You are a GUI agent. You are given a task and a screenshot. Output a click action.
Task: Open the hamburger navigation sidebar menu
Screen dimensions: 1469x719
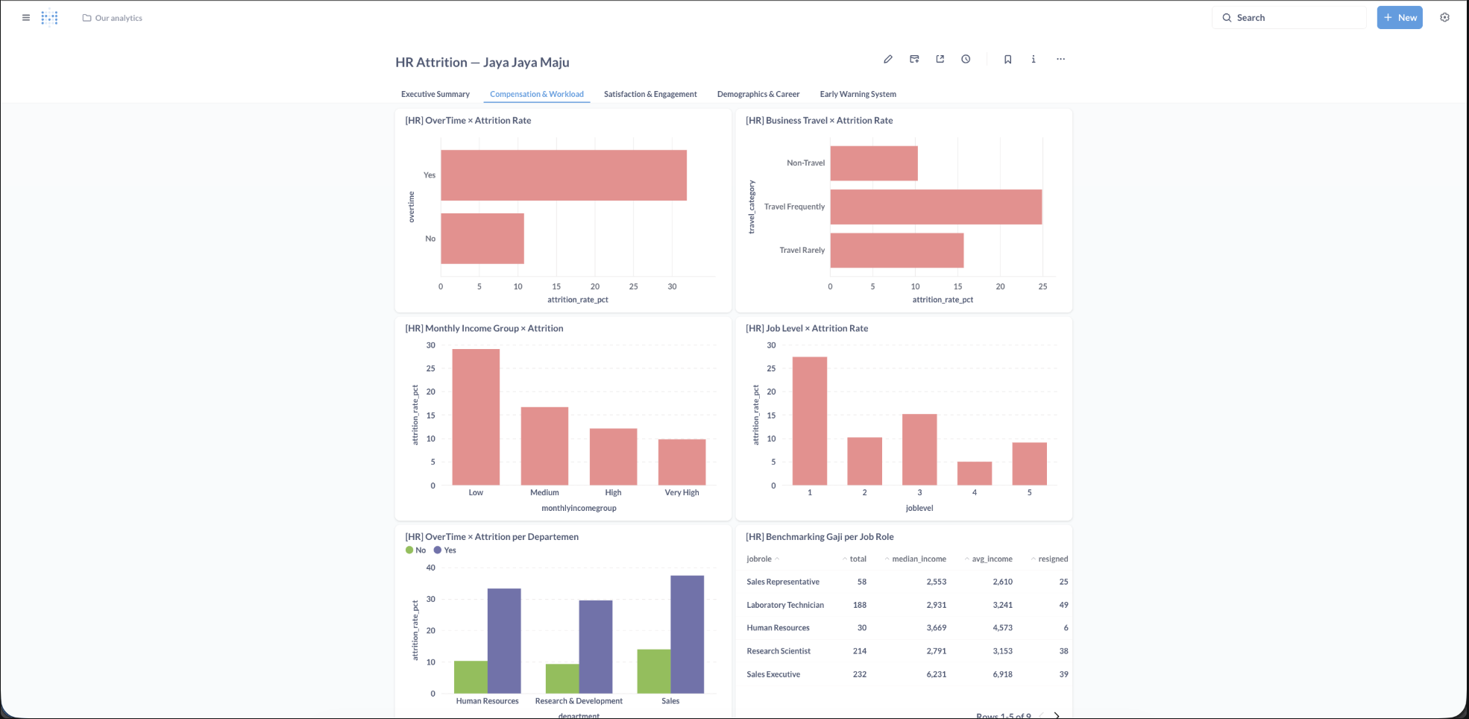(26, 17)
